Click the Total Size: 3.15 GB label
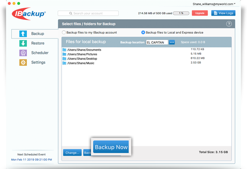The image size is (247, 169). pos(213,152)
